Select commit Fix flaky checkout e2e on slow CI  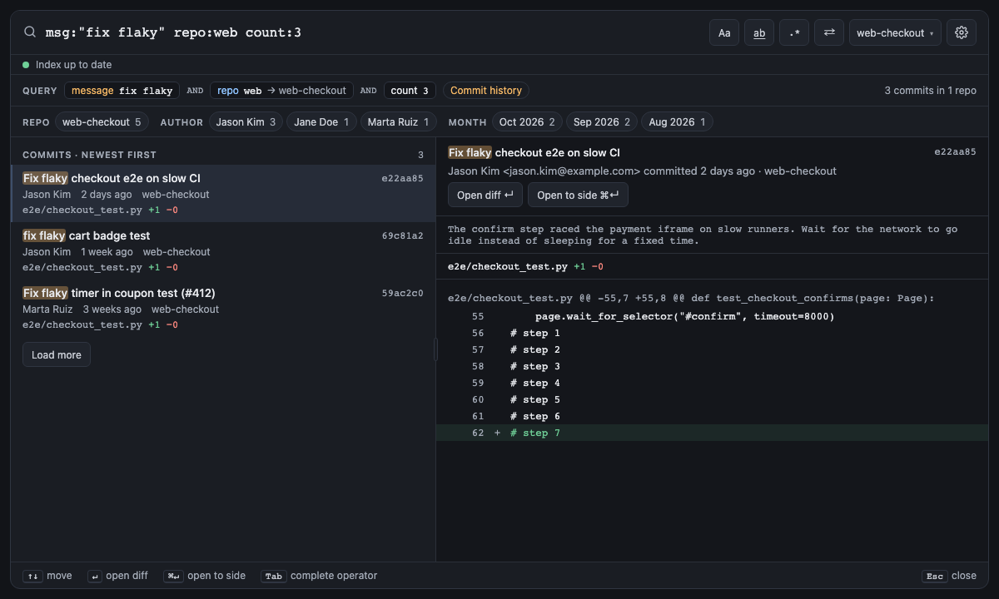[x=223, y=193]
